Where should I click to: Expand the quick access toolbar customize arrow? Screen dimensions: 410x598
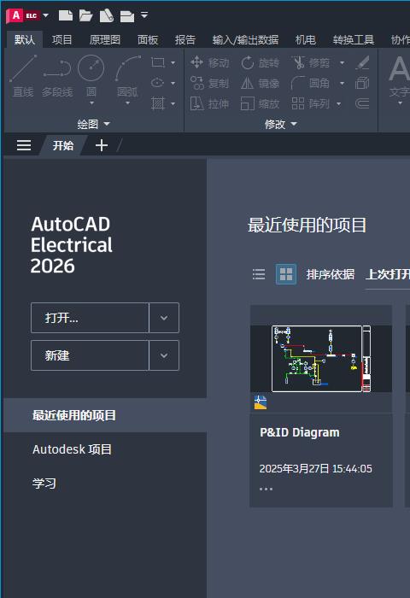(x=144, y=15)
